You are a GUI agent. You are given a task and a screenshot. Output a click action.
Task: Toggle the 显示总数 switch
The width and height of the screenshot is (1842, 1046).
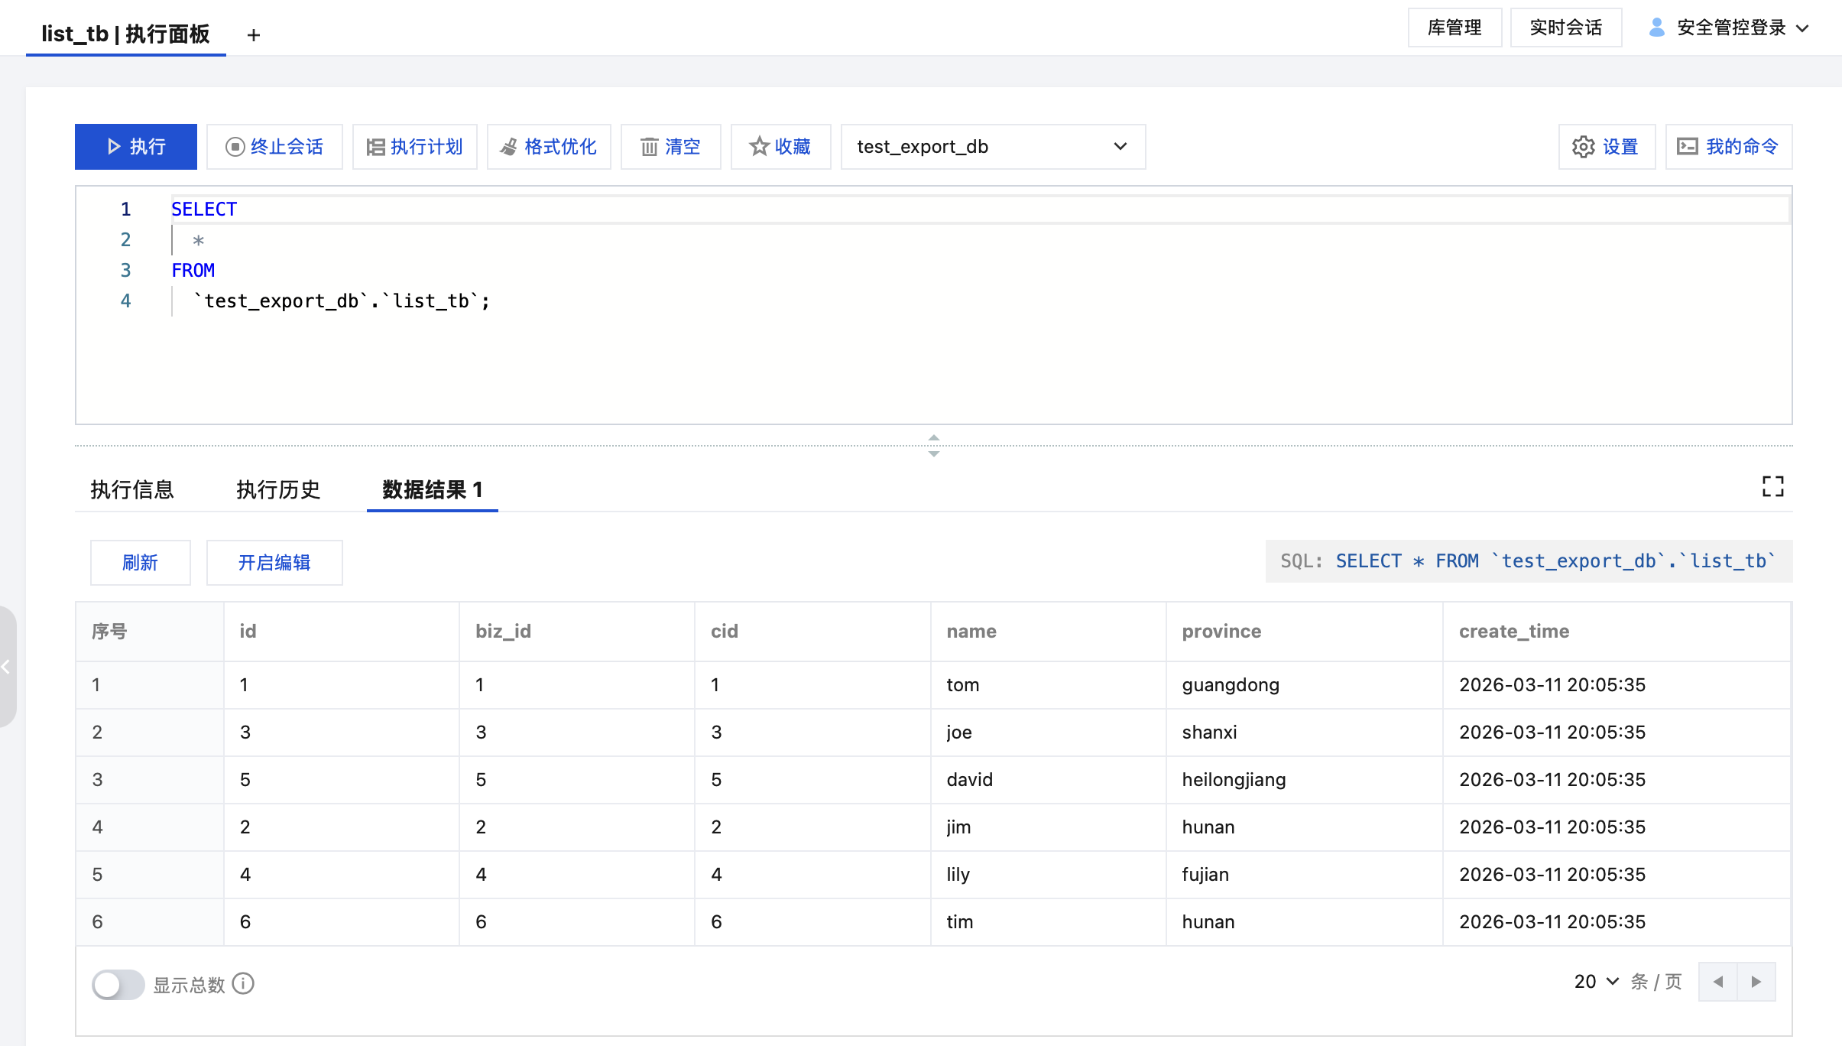[x=118, y=984]
